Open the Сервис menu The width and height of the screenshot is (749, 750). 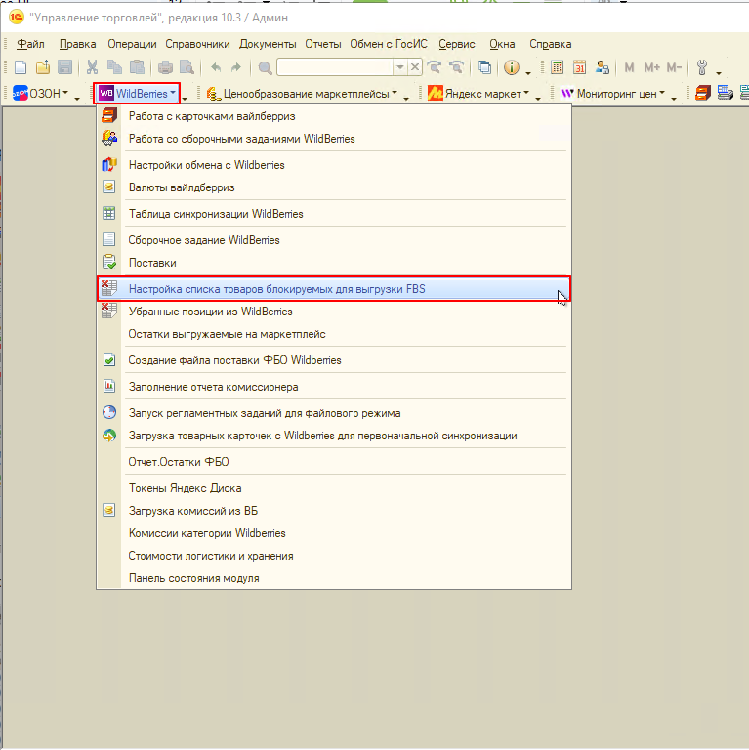[x=457, y=44]
